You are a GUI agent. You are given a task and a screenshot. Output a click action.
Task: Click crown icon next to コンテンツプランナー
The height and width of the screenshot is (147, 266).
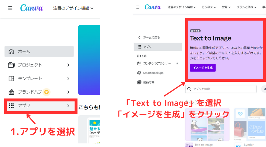point(177,64)
